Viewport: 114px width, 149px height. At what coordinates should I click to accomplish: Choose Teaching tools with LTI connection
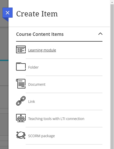click(56, 119)
